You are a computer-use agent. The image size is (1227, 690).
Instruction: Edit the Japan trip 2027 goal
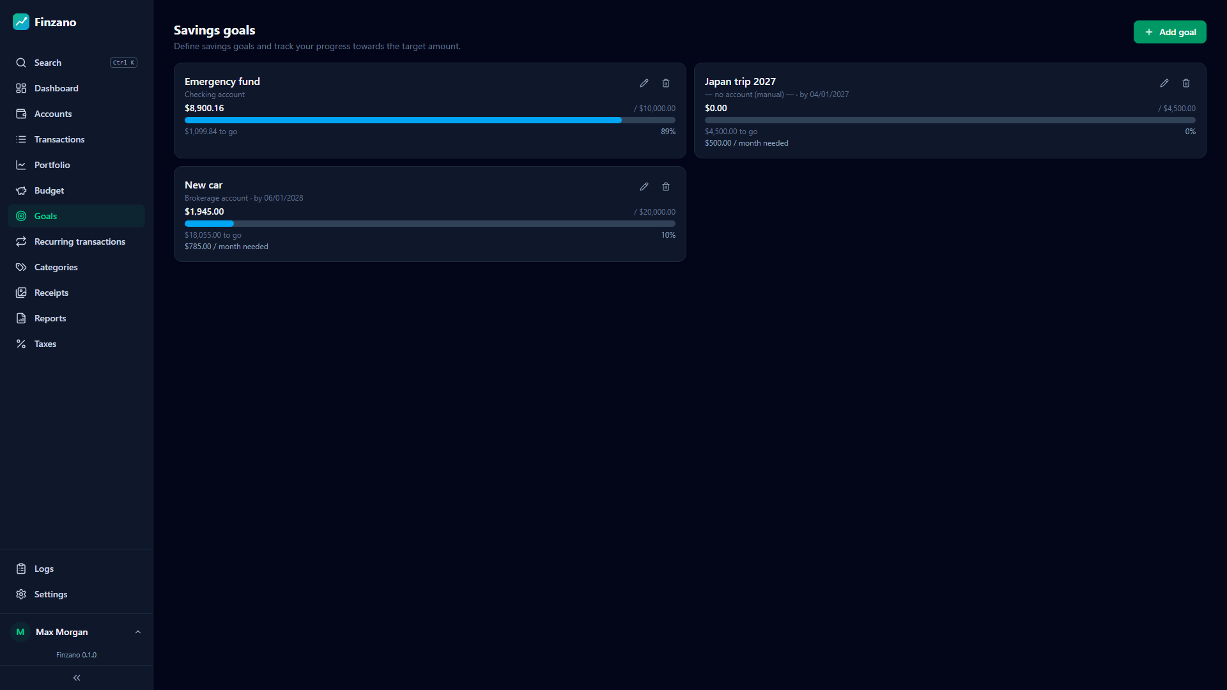pos(1164,83)
